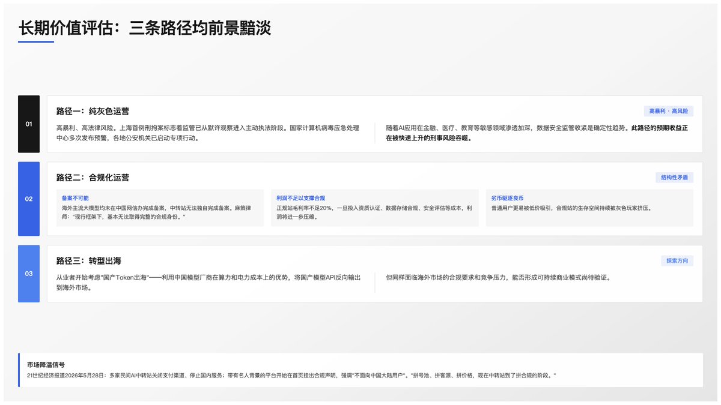Click the 结构性矛盾 tag
The image size is (721, 405).
point(674,178)
